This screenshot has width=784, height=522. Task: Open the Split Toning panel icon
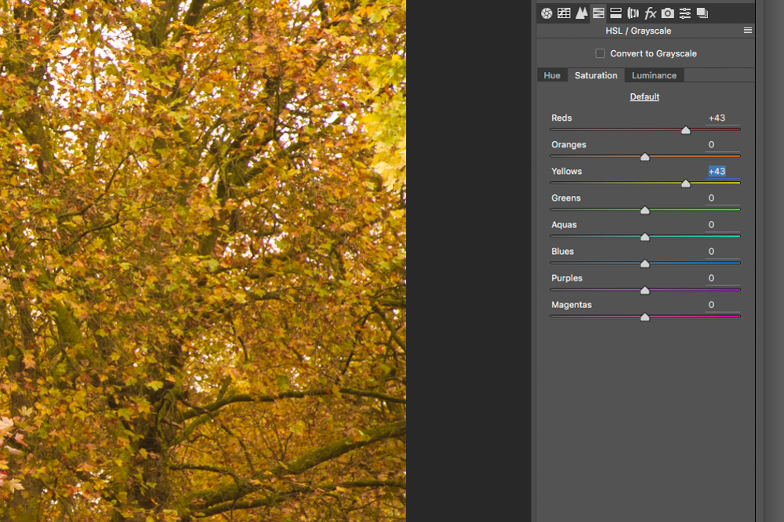pyautogui.click(x=615, y=13)
